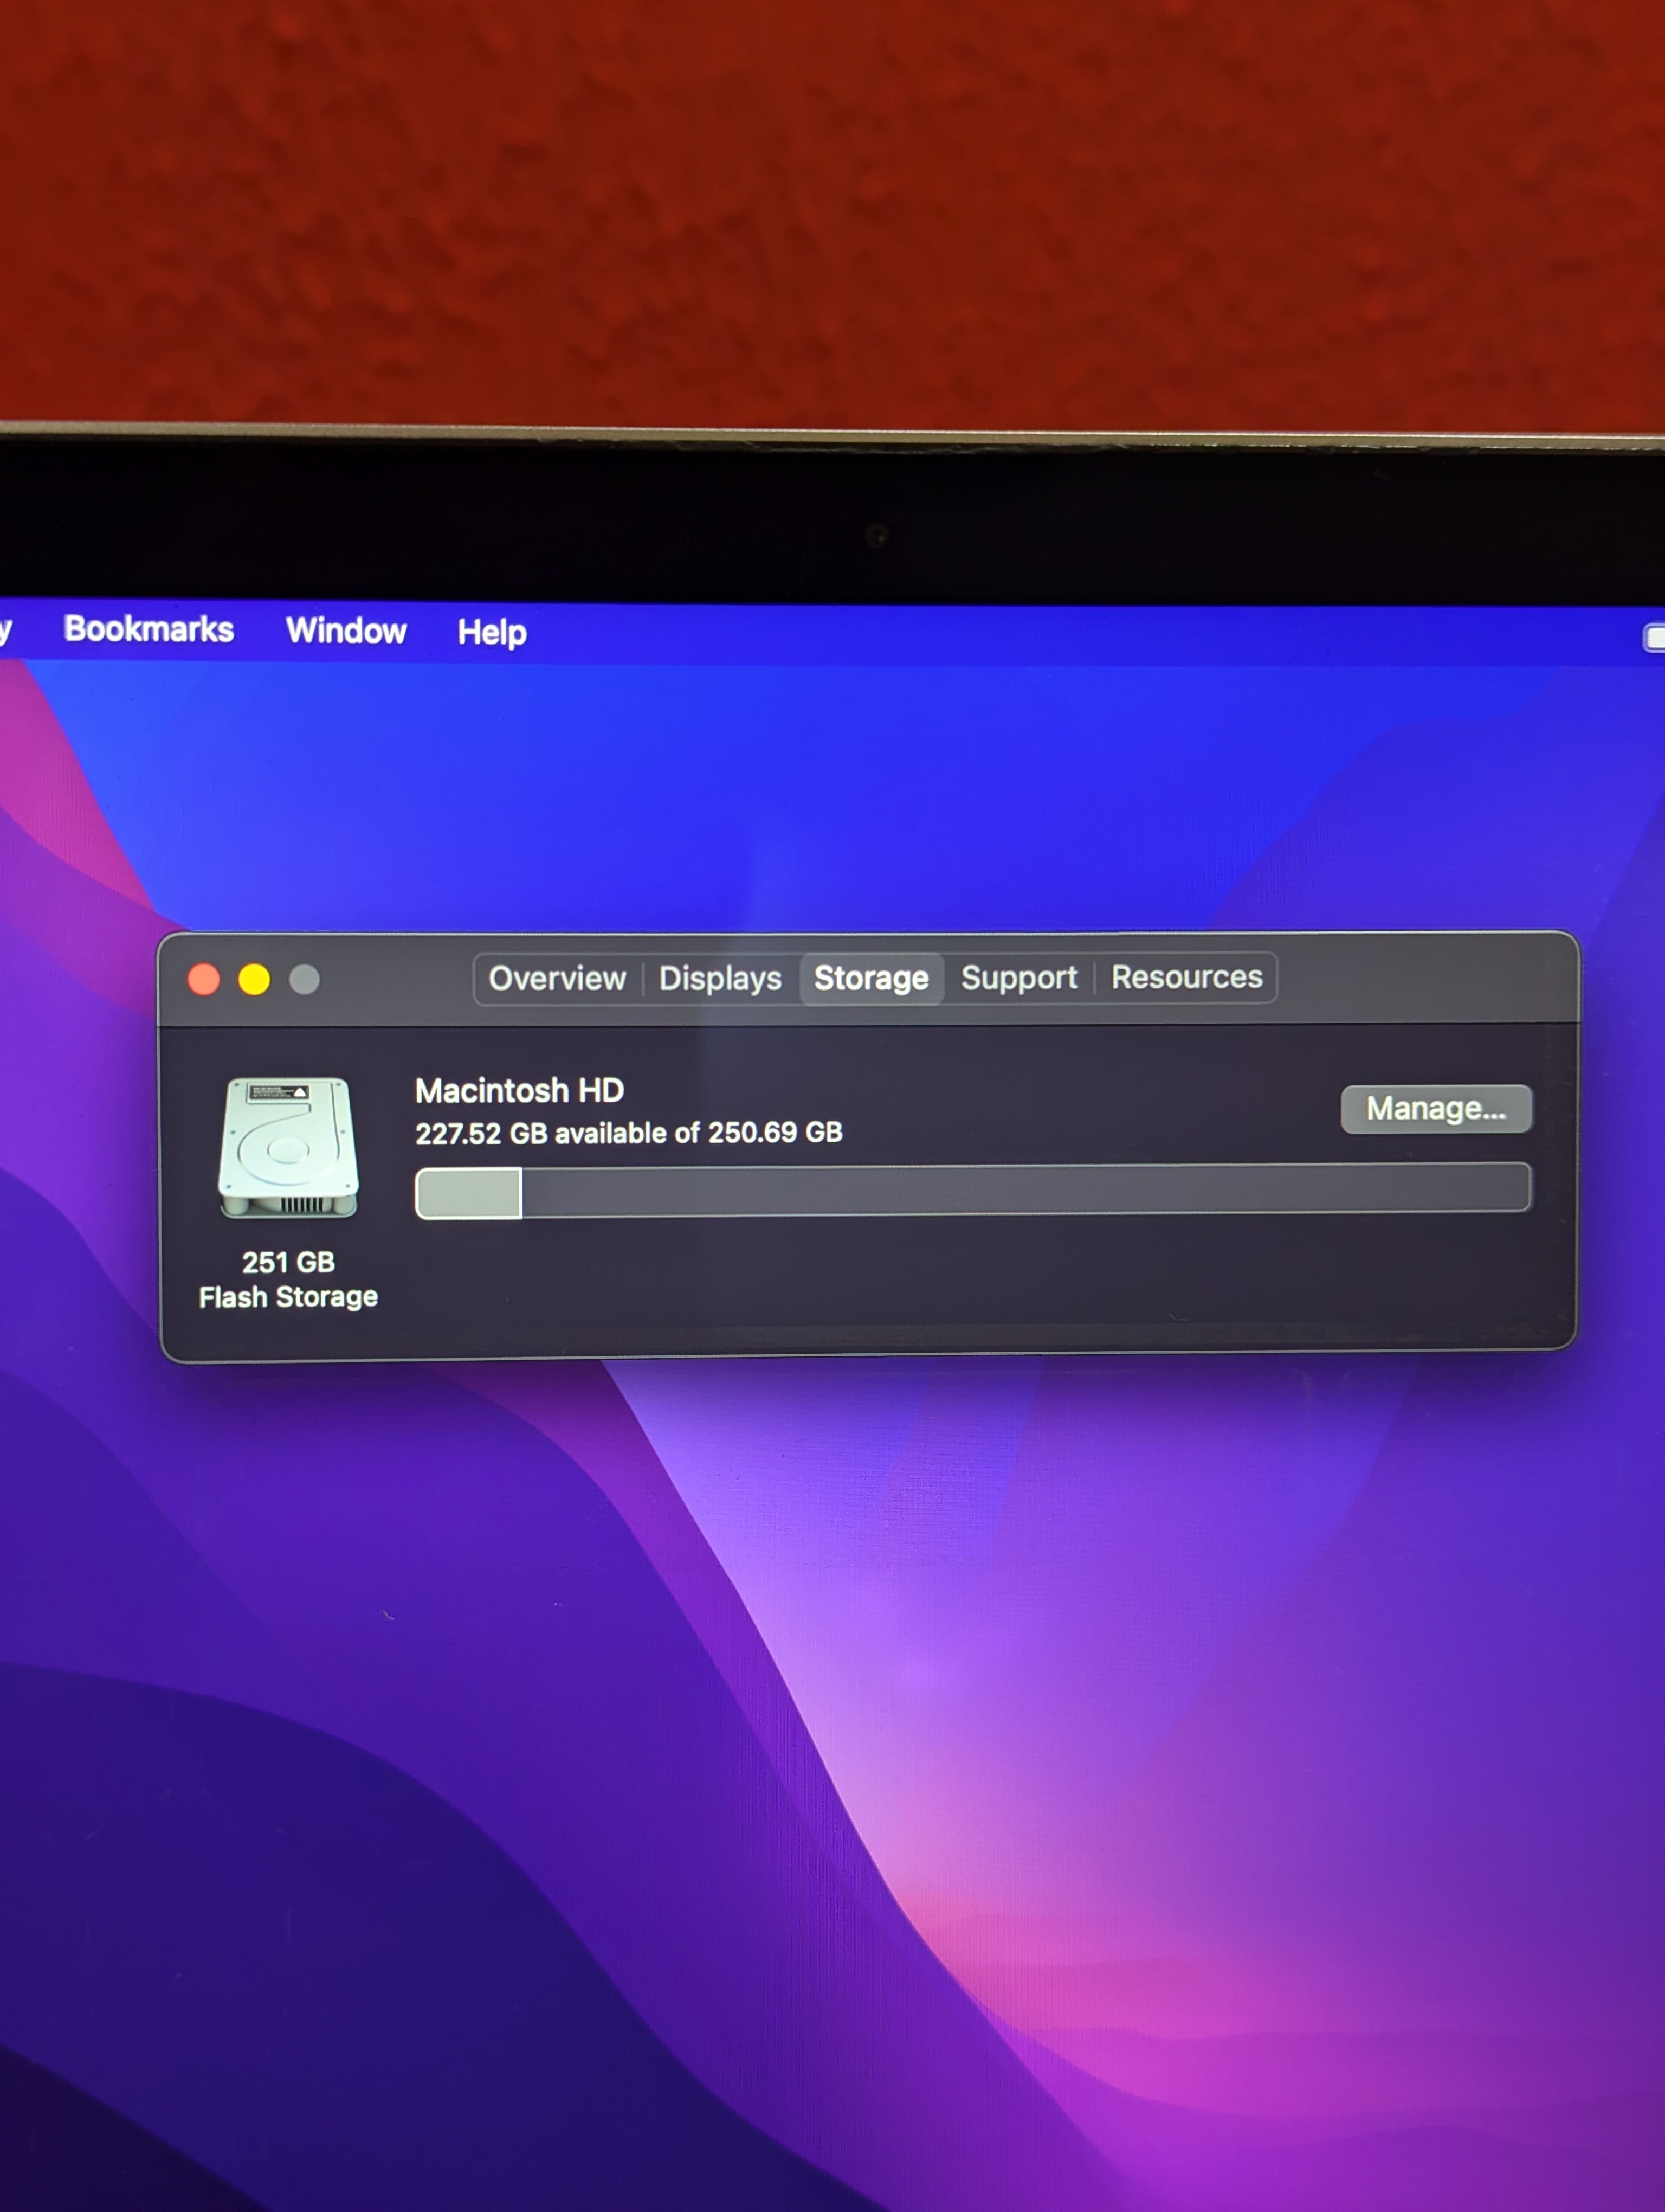Click the storage usage bar
Image resolution: width=1665 pixels, height=2212 pixels.
972,1190
